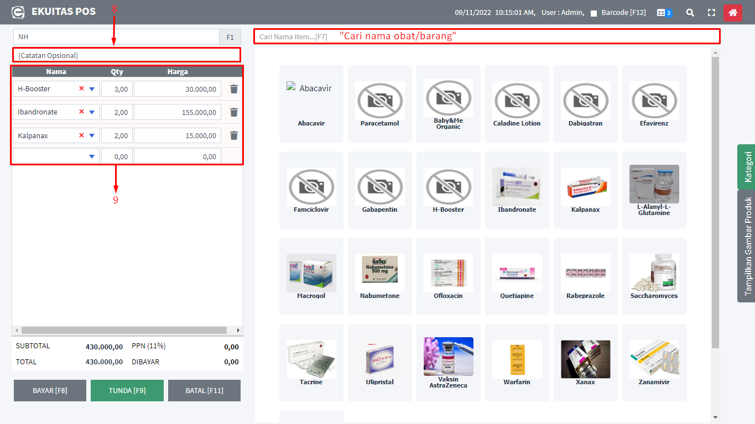Enable the Barcode [F12] checkbox
The image size is (755, 424).
(x=593, y=13)
